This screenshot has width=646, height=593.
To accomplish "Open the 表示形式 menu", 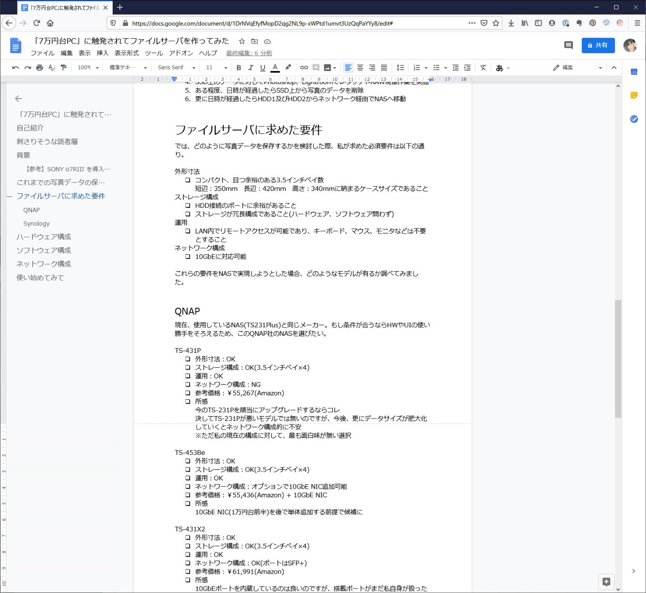I will point(127,53).
